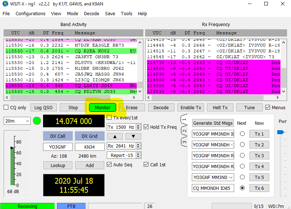Toggle the green Monitor button
The height and width of the screenshot is (209, 291).
click(102, 107)
